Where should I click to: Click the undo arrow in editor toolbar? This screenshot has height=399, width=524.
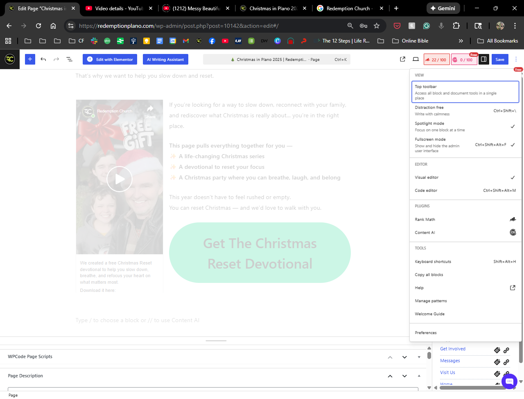point(43,59)
